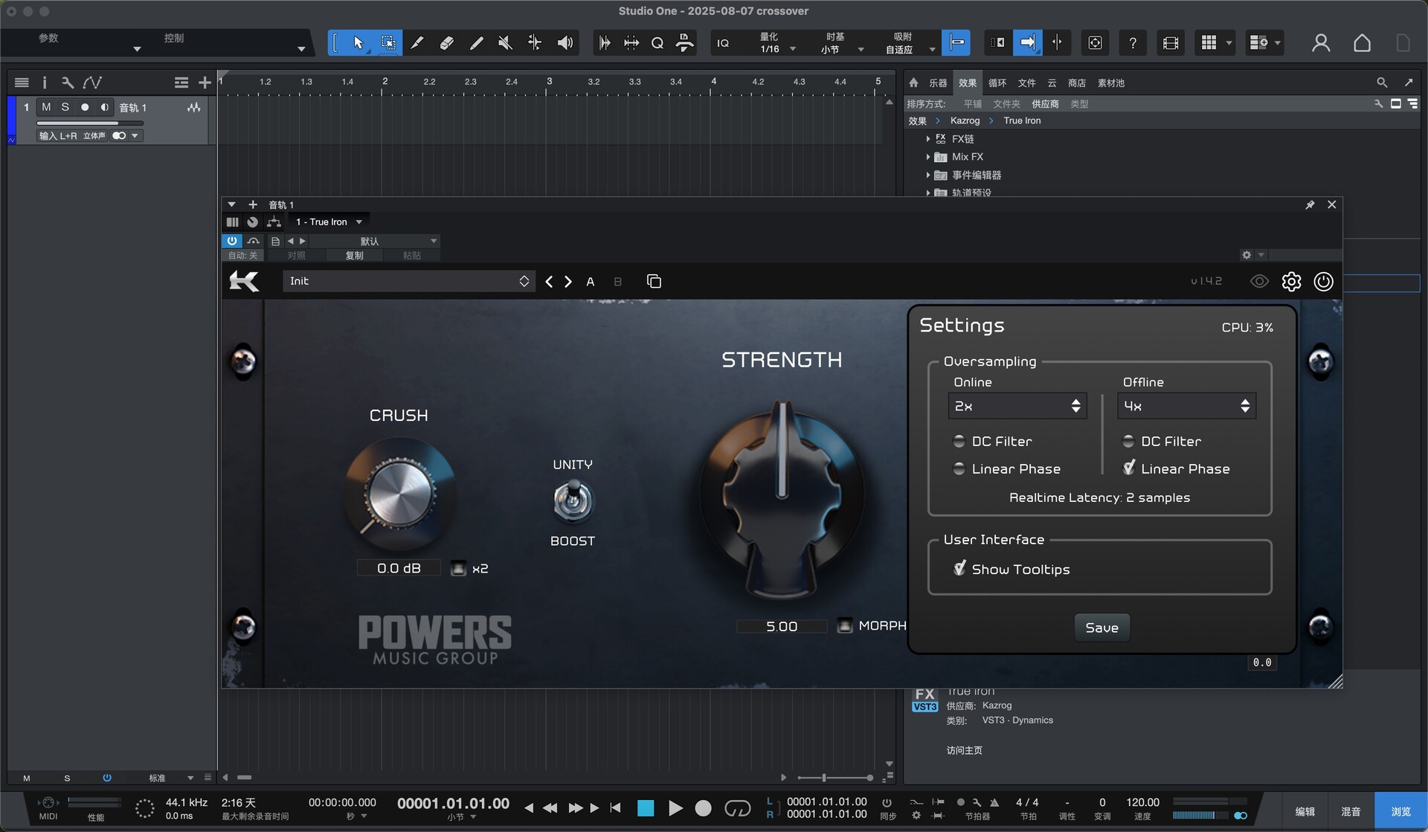Expand the Mix FX folder
Image resolution: width=1428 pixels, height=832 pixels.
tap(928, 157)
